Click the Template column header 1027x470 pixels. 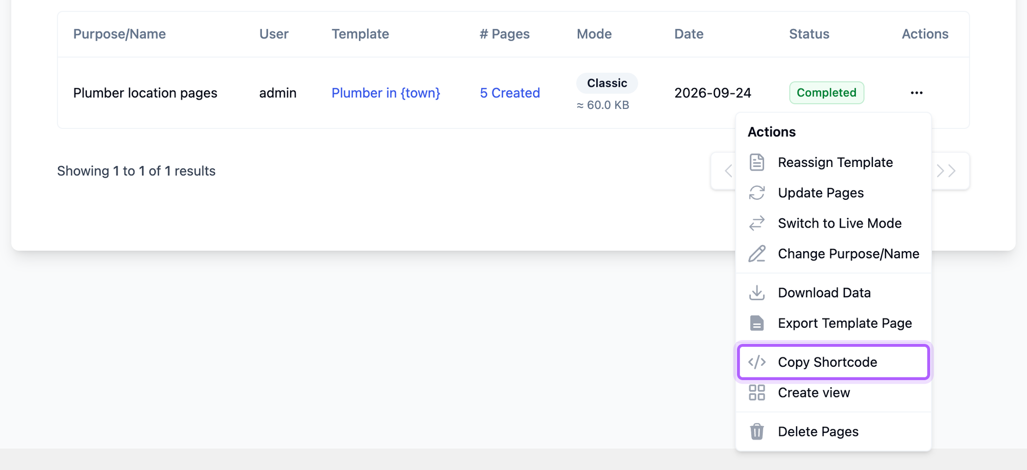(360, 34)
